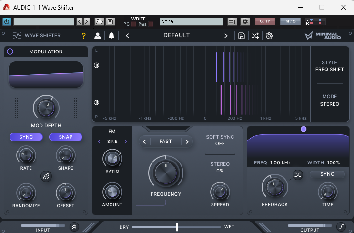Click the Wave Shifter logo icon
Viewport: 354px width, 233px height.
17,35
